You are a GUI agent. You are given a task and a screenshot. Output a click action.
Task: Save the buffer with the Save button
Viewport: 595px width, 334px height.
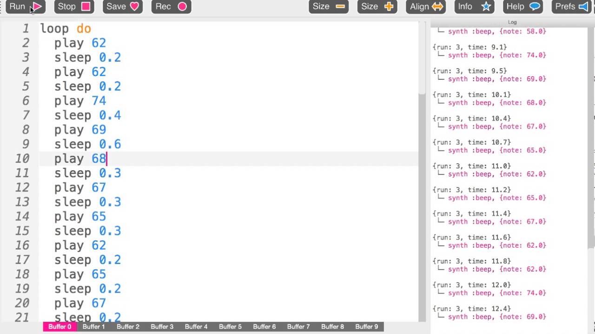coord(123,6)
